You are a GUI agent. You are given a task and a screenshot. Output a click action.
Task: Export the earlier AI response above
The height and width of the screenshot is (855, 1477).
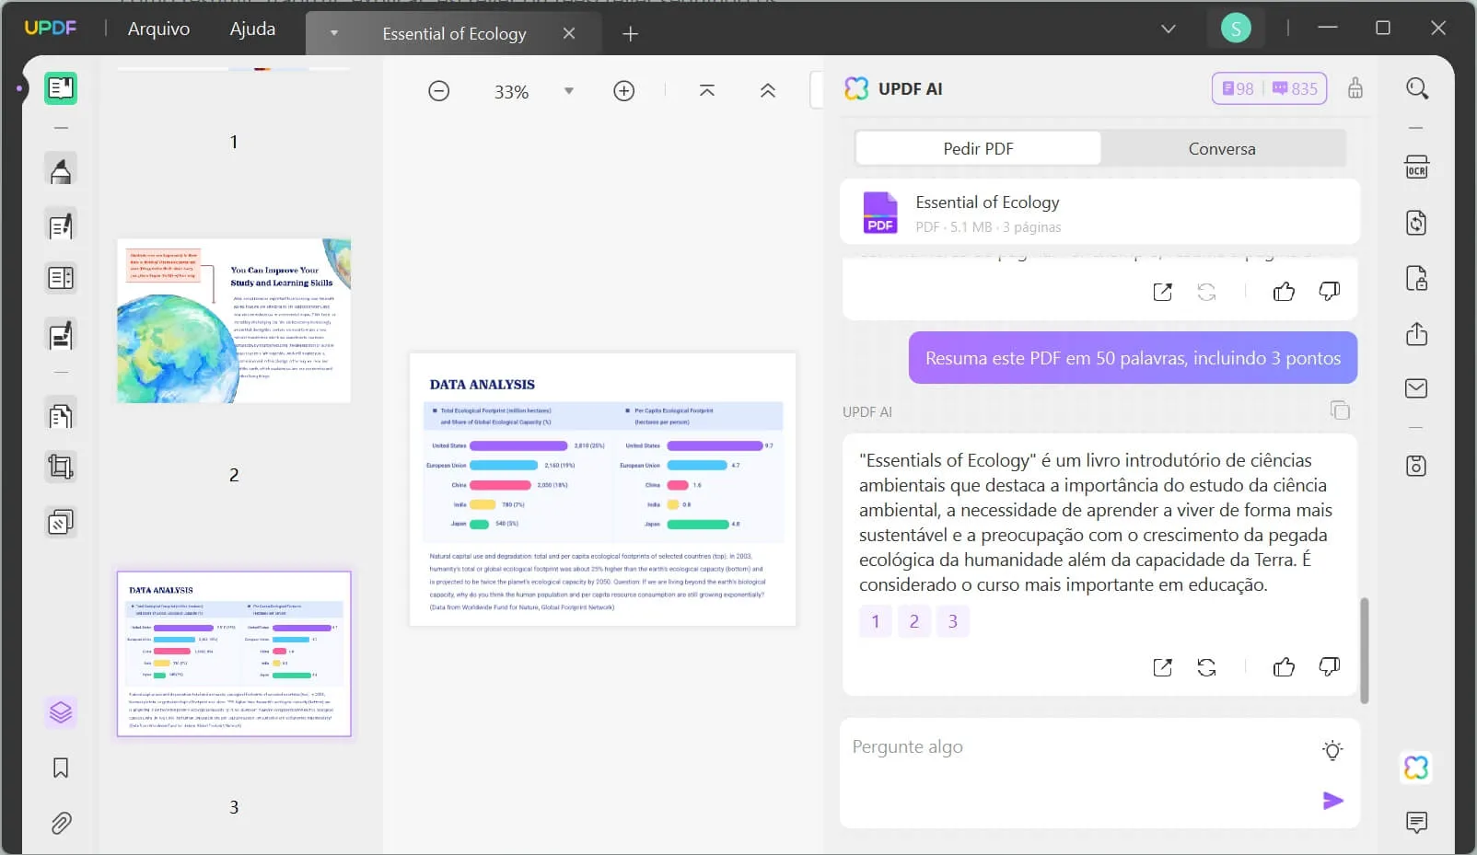[1163, 292]
